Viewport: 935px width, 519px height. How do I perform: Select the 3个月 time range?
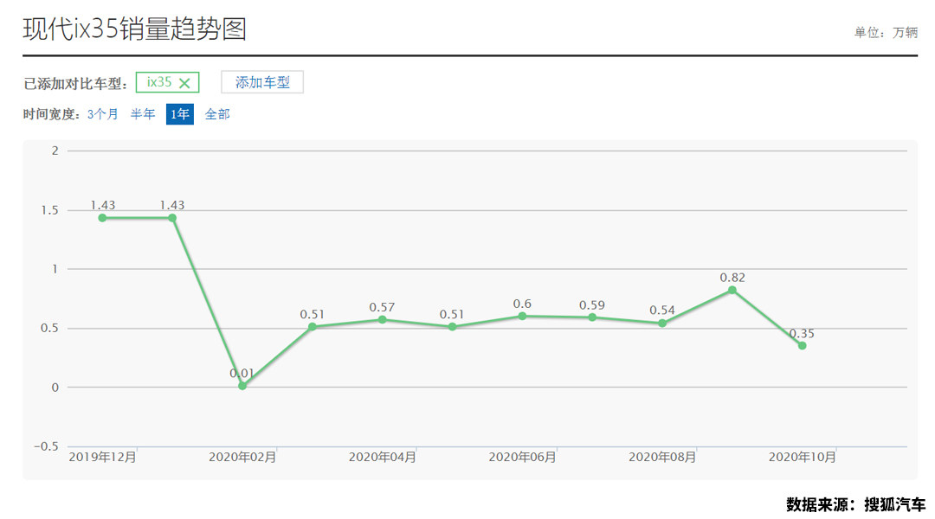[x=103, y=114]
